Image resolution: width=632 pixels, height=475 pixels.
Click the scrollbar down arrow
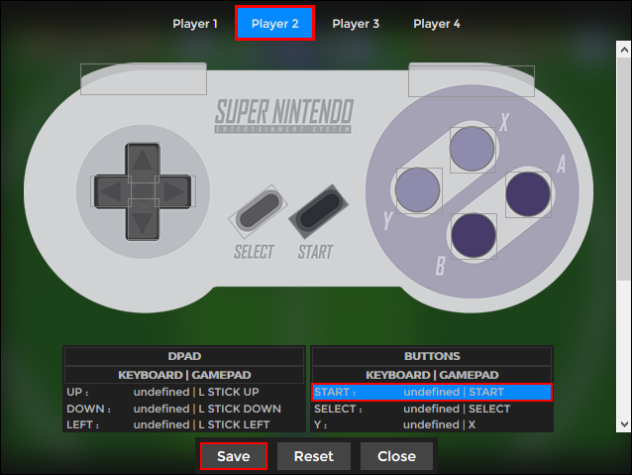click(x=624, y=424)
